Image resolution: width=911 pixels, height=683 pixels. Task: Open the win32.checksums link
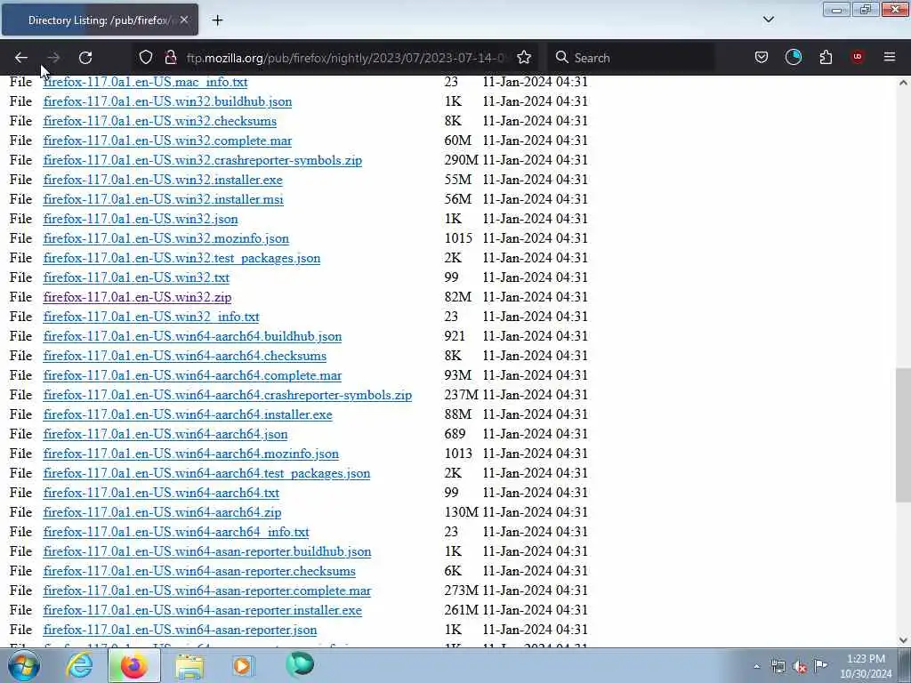(160, 121)
